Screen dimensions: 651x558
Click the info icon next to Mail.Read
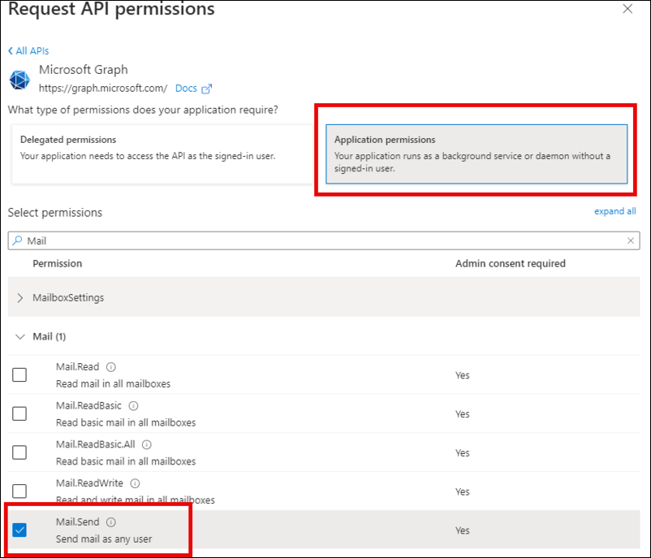coord(111,367)
